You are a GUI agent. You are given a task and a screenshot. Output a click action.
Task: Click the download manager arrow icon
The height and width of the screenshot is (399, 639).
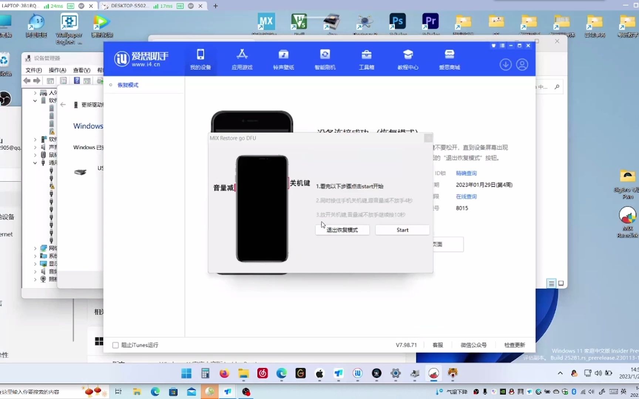click(506, 64)
